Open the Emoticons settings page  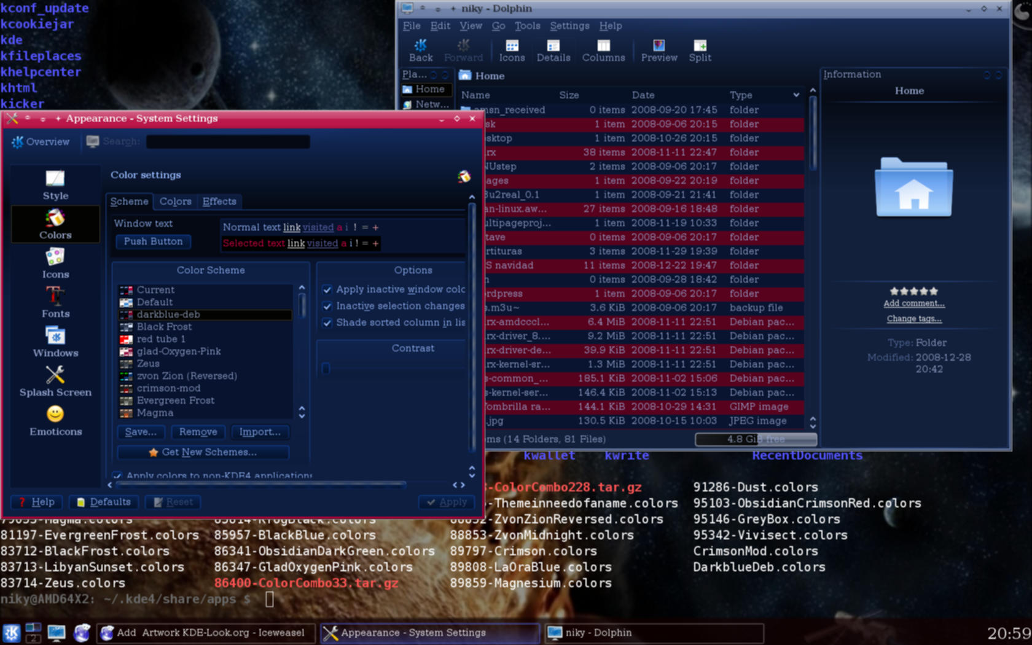(x=55, y=421)
